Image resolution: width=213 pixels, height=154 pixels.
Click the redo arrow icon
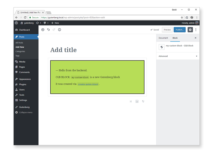point(54,30)
